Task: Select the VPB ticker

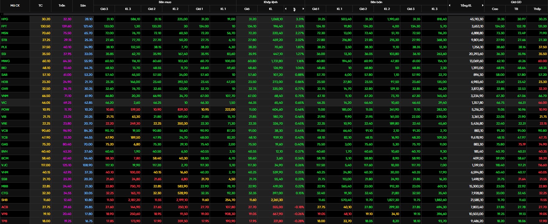Action: click(x=4, y=214)
